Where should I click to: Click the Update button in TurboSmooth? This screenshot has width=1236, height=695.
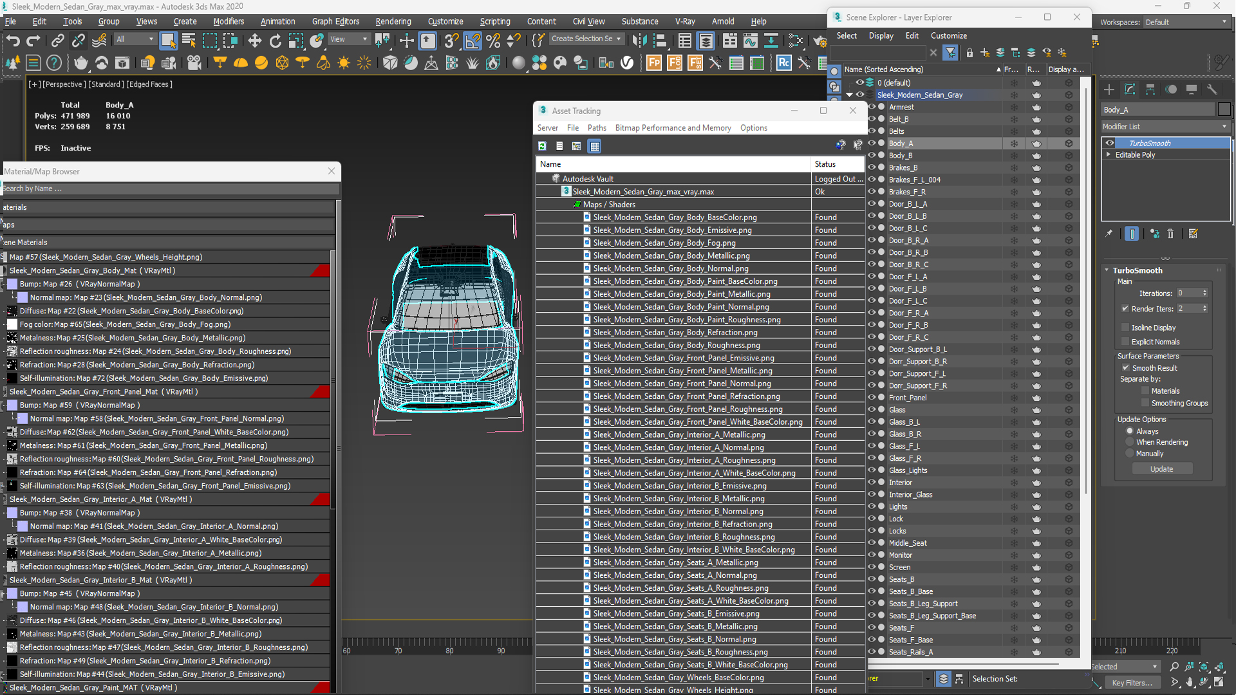(x=1162, y=469)
